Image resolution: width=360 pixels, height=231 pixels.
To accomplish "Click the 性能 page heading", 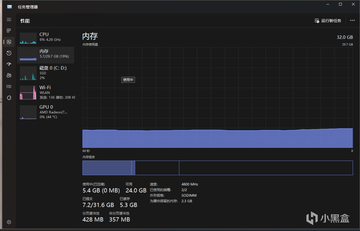I will [x=25, y=21].
